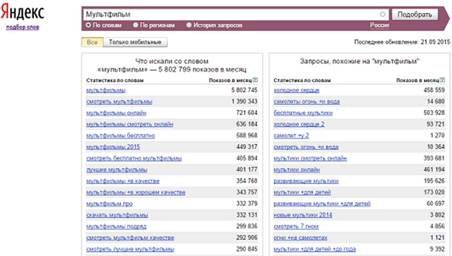Open the 'смотреть мультфильмы' keyword link
452x256 pixels.
(119, 101)
